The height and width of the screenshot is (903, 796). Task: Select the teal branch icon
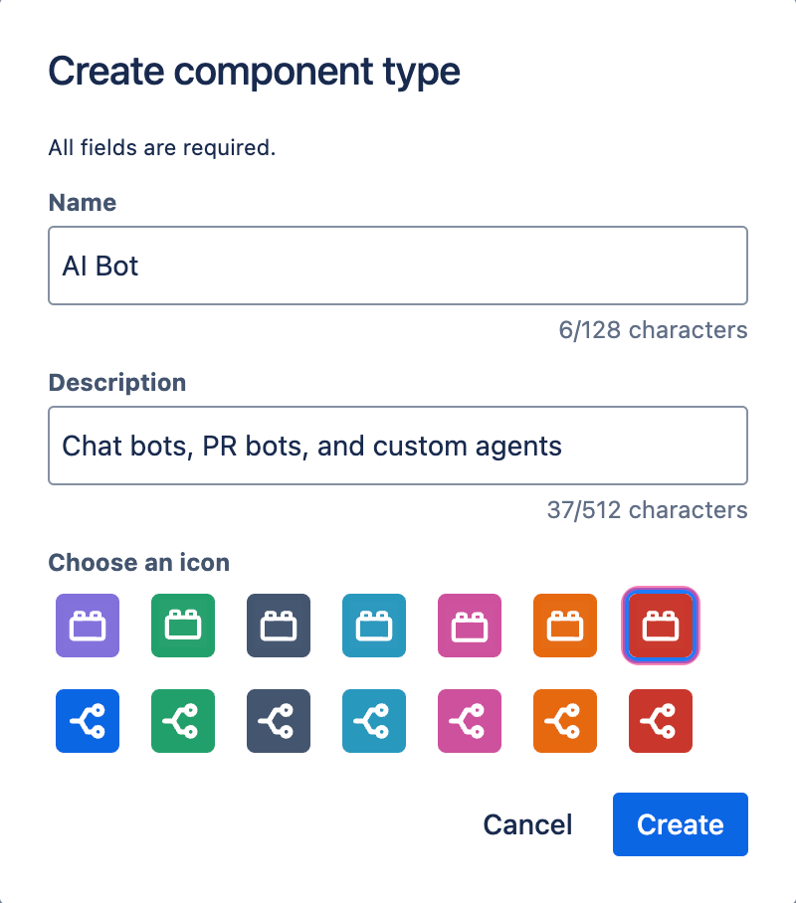373,721
